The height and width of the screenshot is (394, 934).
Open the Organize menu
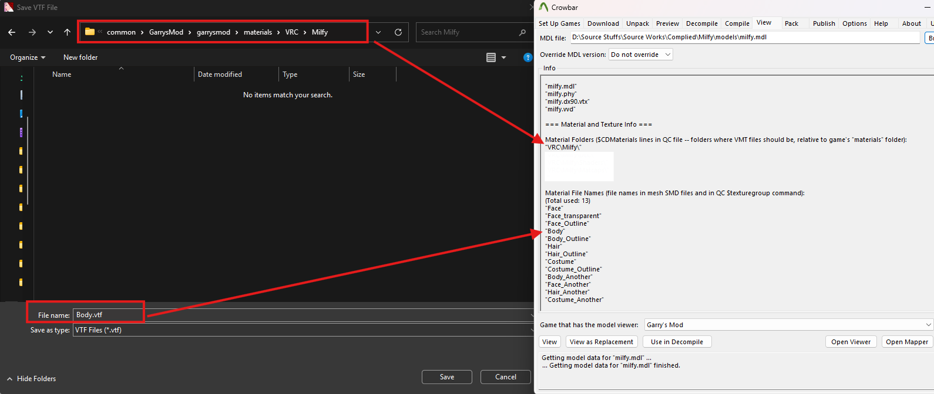click(x=28, y=57)
